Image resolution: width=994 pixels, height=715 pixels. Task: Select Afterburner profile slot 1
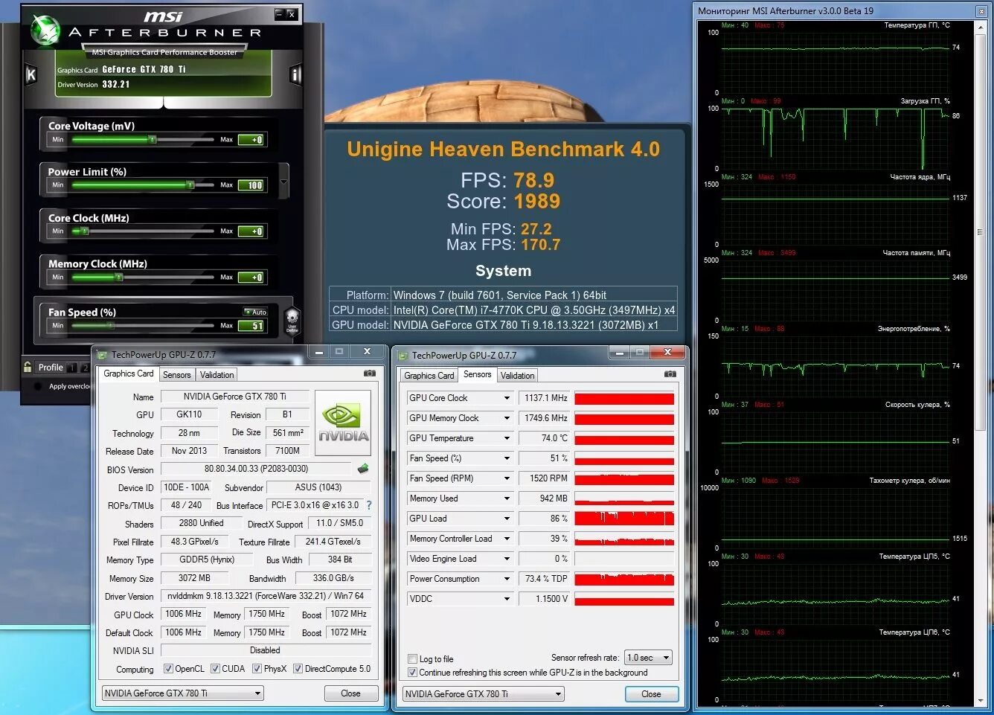click(x=72, y=368)
